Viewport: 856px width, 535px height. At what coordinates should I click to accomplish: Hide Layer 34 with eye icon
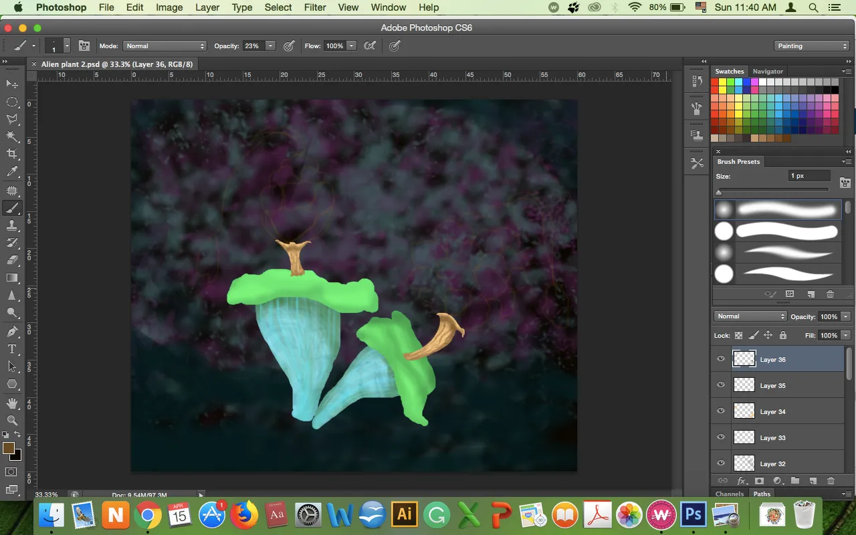click(721, 411)
